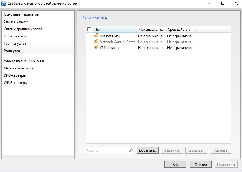The height and width of the screenshot is (172, 242).
Task: Click the Business Mail maximum value Не ограничено
Action: click(x=150, y=36)
